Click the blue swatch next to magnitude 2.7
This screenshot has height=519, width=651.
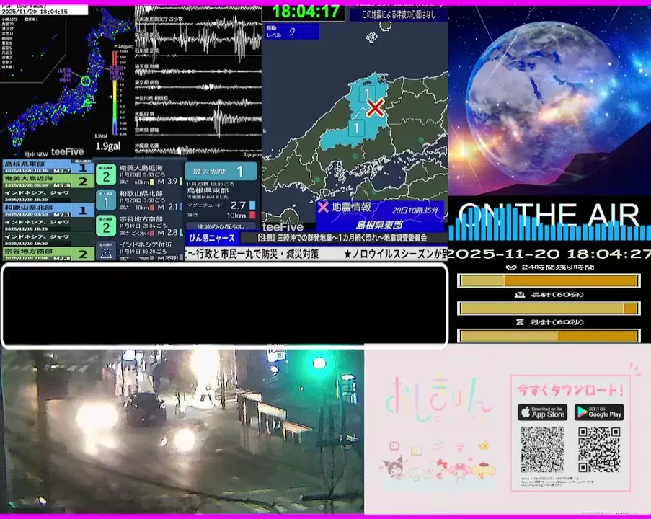[x=252, y=205]
